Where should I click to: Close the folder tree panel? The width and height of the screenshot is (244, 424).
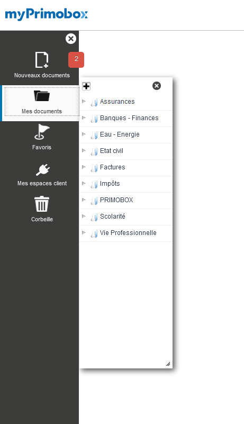pyautogui.click(x=157, y=86)
